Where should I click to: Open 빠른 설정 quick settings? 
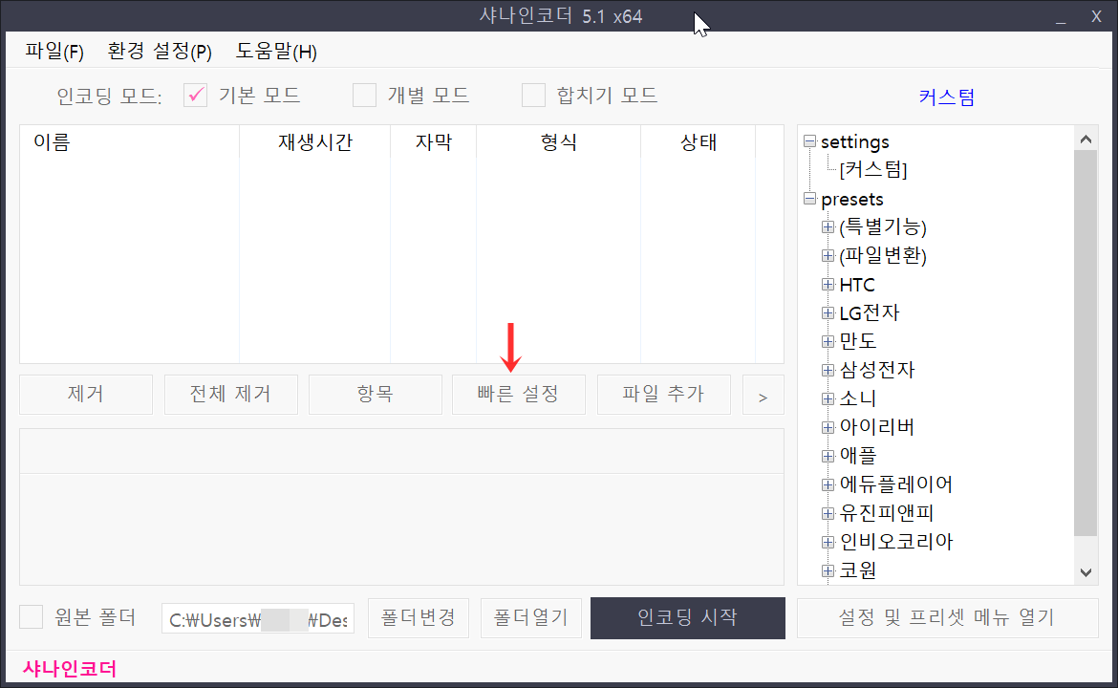point(518,395)
